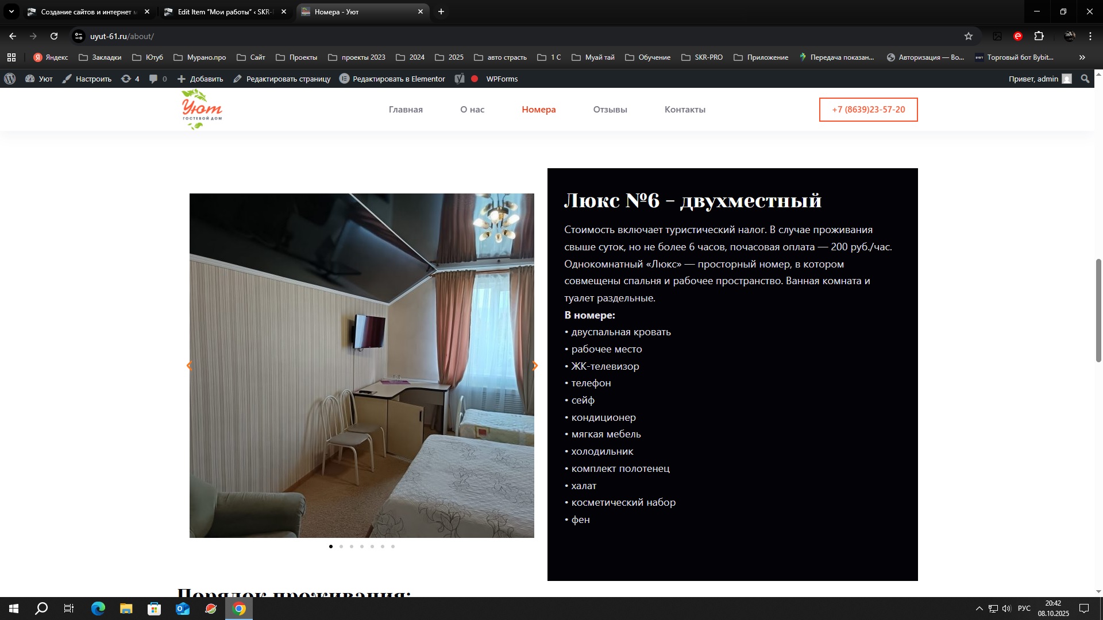The image size is (1103, 620).
Task: Reload the page with the refresh icon
Action: [x=54, y=36]
